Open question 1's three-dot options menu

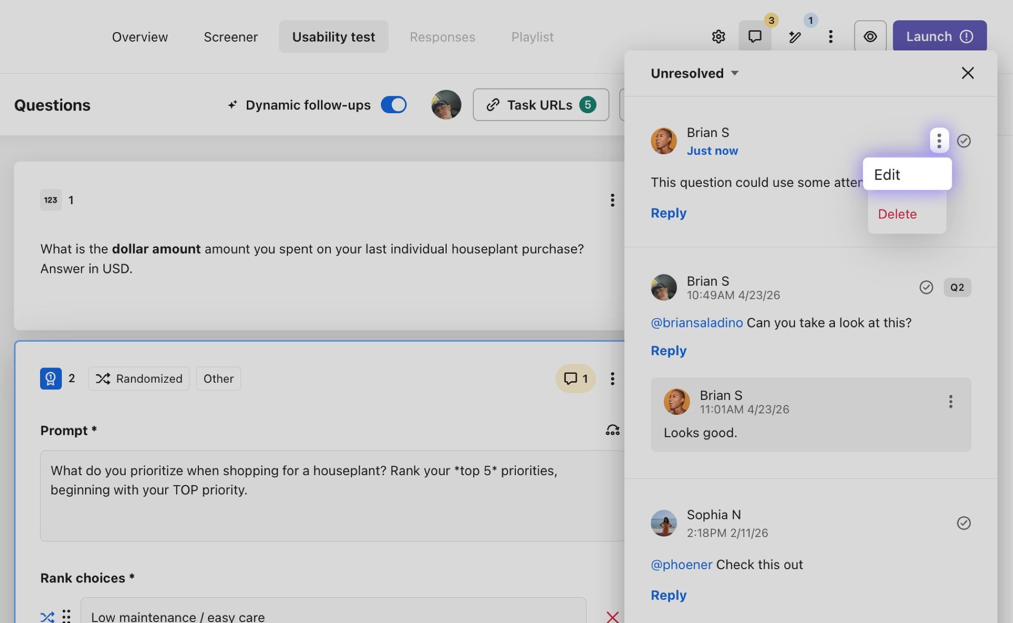pos(612,200)
